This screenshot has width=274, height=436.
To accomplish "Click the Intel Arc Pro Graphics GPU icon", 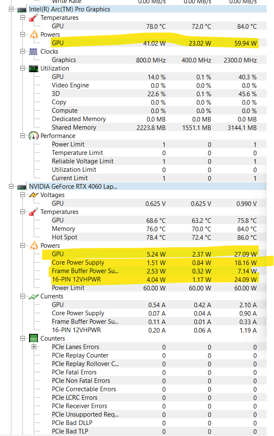I will tap(22, 9).
